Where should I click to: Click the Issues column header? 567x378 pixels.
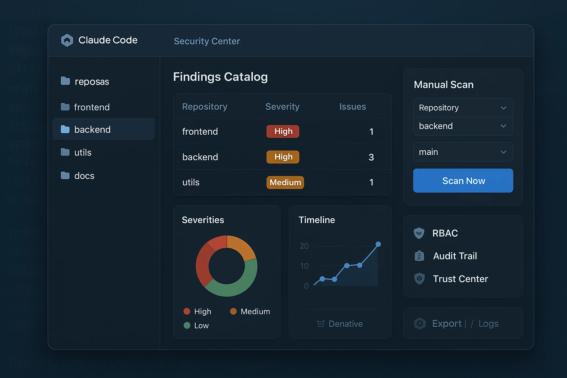click(353, 107)
